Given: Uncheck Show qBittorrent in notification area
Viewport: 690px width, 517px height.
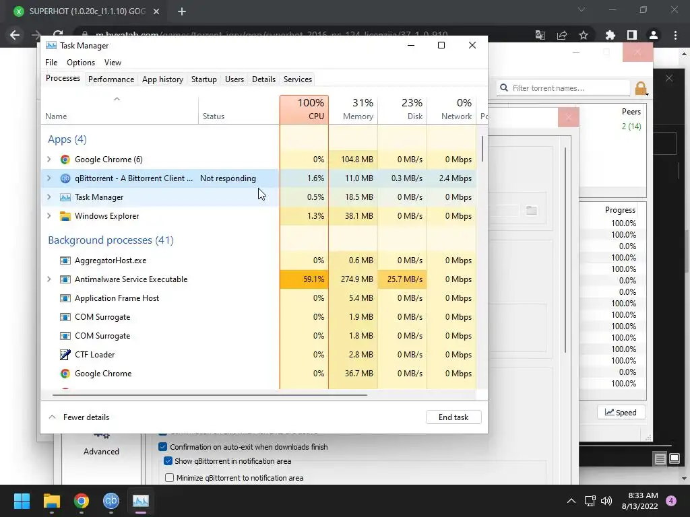Looking at the screenshot, I should (168, 461).
